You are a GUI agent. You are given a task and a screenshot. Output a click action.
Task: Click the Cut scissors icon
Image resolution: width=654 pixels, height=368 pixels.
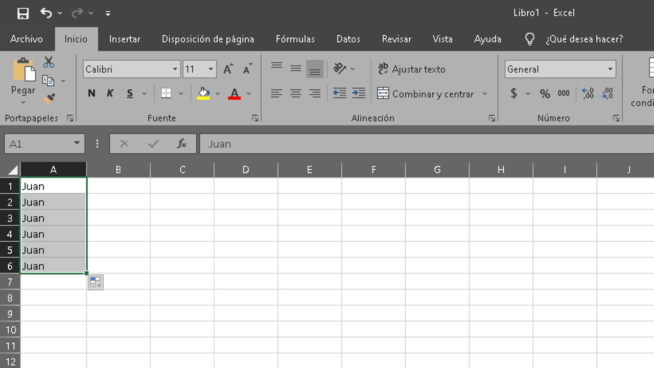pos(49,62)
